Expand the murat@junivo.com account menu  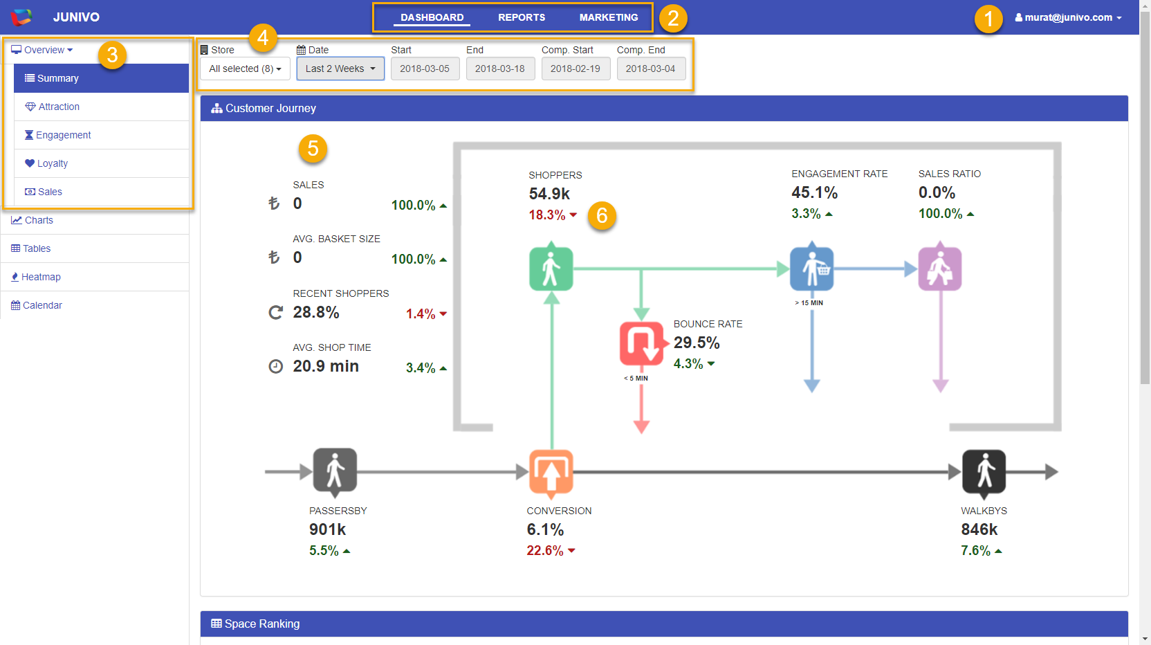[1068, 17]
